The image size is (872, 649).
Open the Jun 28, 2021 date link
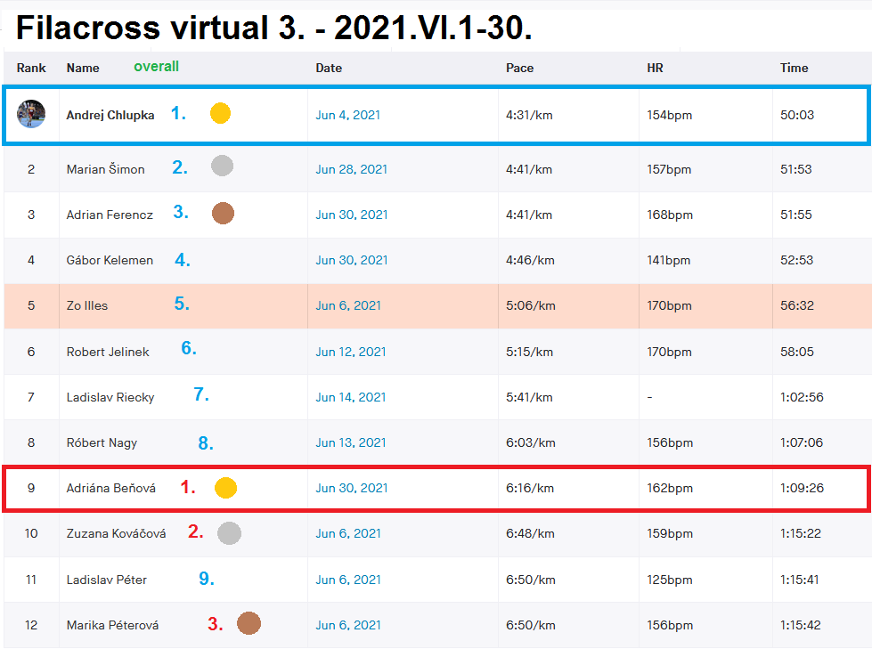click(x=351, y=169)
